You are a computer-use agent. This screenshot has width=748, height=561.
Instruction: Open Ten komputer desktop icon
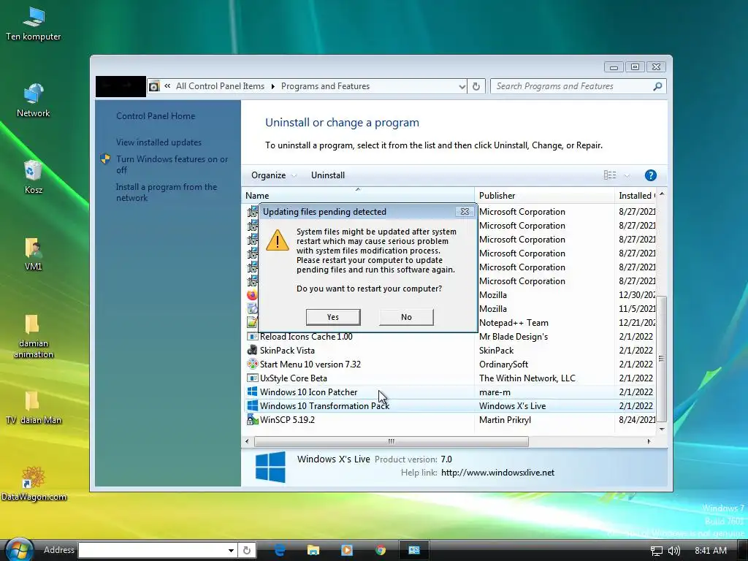tap(34, 23)
